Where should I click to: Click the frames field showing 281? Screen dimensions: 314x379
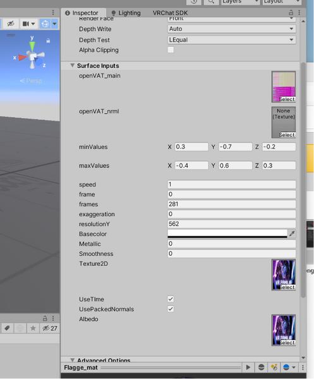232,204
